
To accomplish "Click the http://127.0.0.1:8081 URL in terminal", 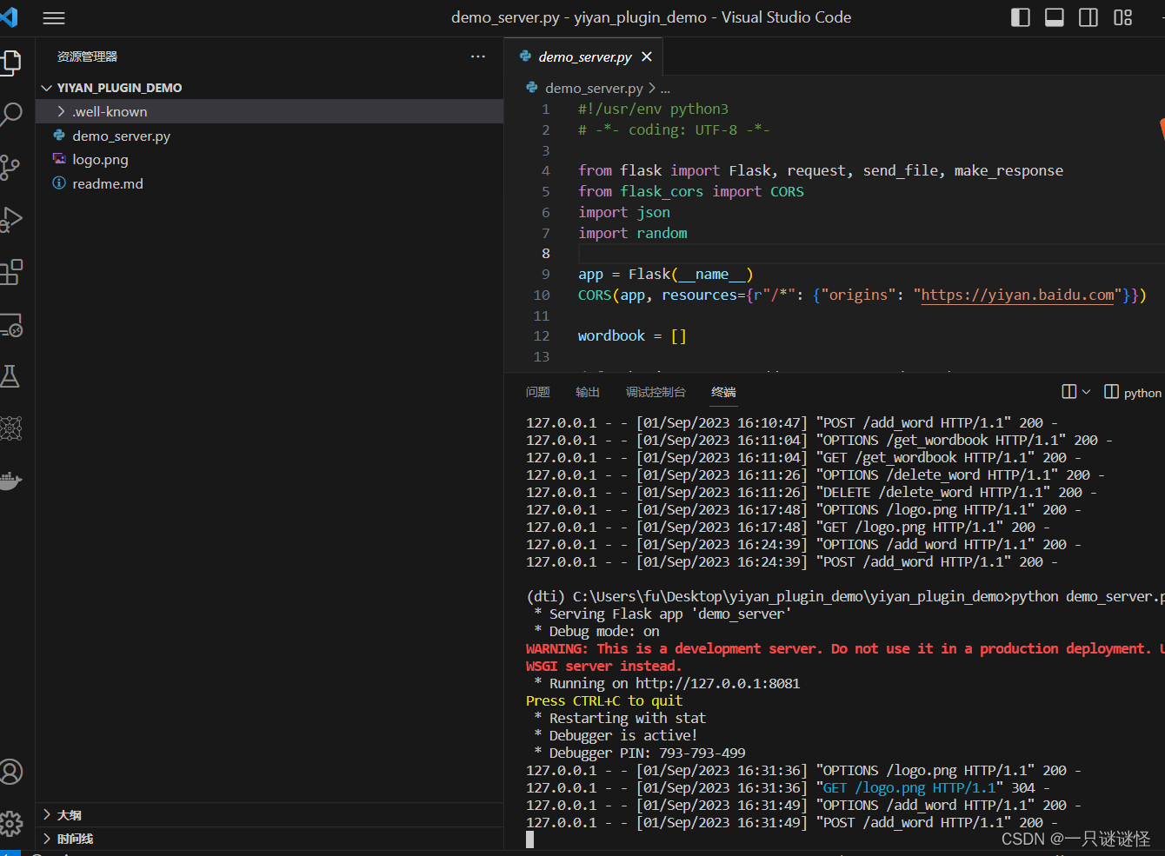I will [x=717, y=683].
